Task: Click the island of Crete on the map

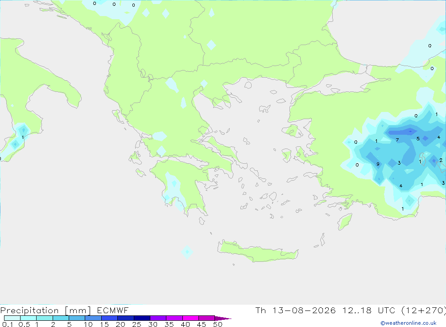Action: 257,252
